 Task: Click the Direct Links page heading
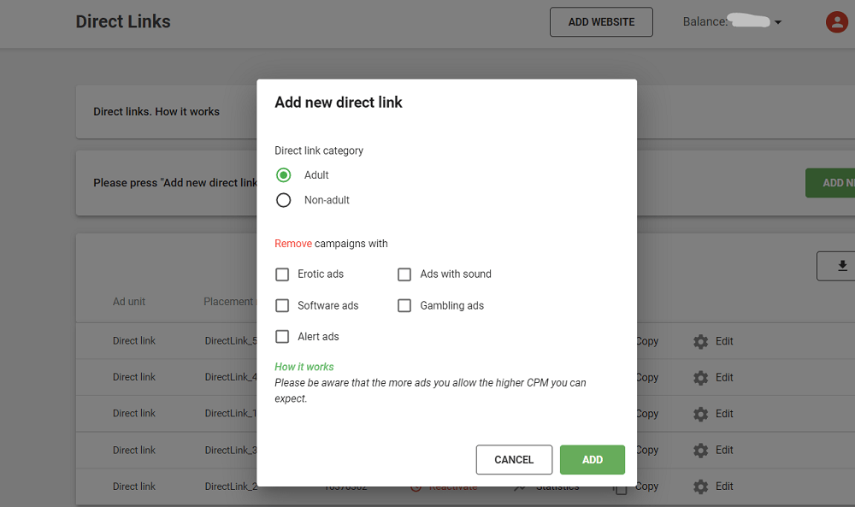123,21
